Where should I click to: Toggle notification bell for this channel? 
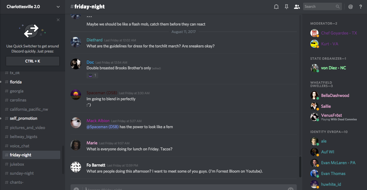pos(276,7)
